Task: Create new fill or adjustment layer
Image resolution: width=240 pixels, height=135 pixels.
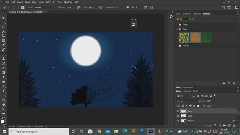Action: [x=220, y=126]
